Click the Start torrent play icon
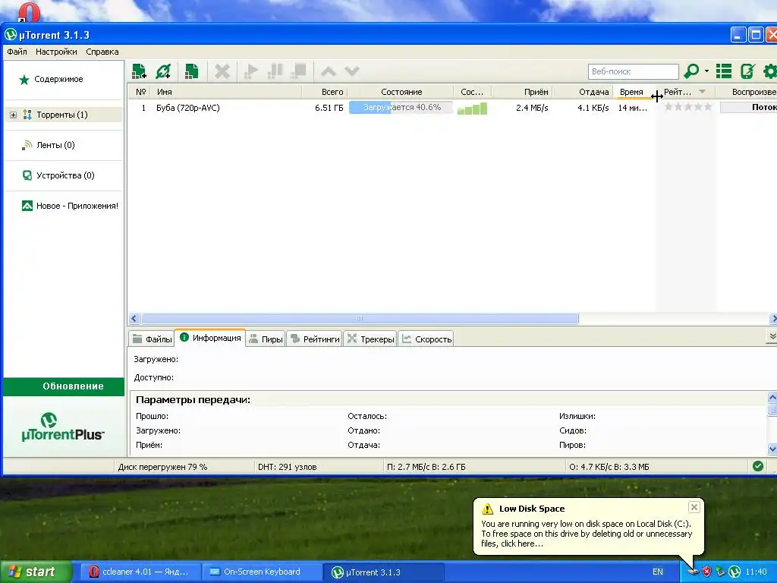 (251, 71)
